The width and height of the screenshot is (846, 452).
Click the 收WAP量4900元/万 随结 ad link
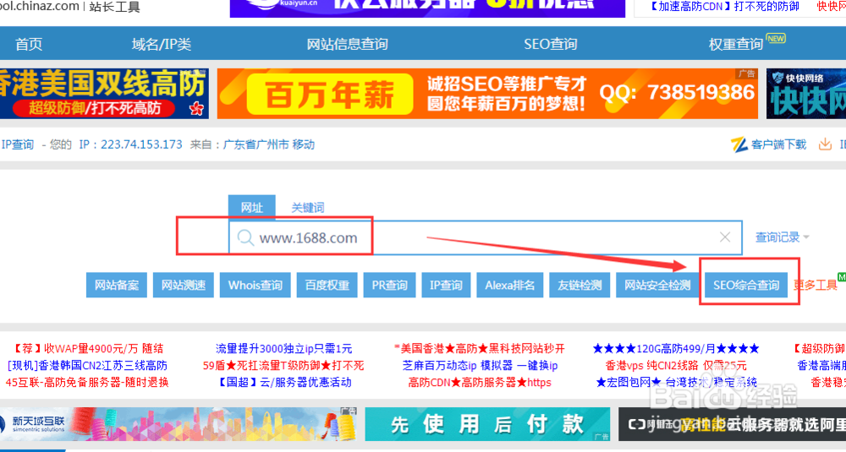tap(87, 349)
